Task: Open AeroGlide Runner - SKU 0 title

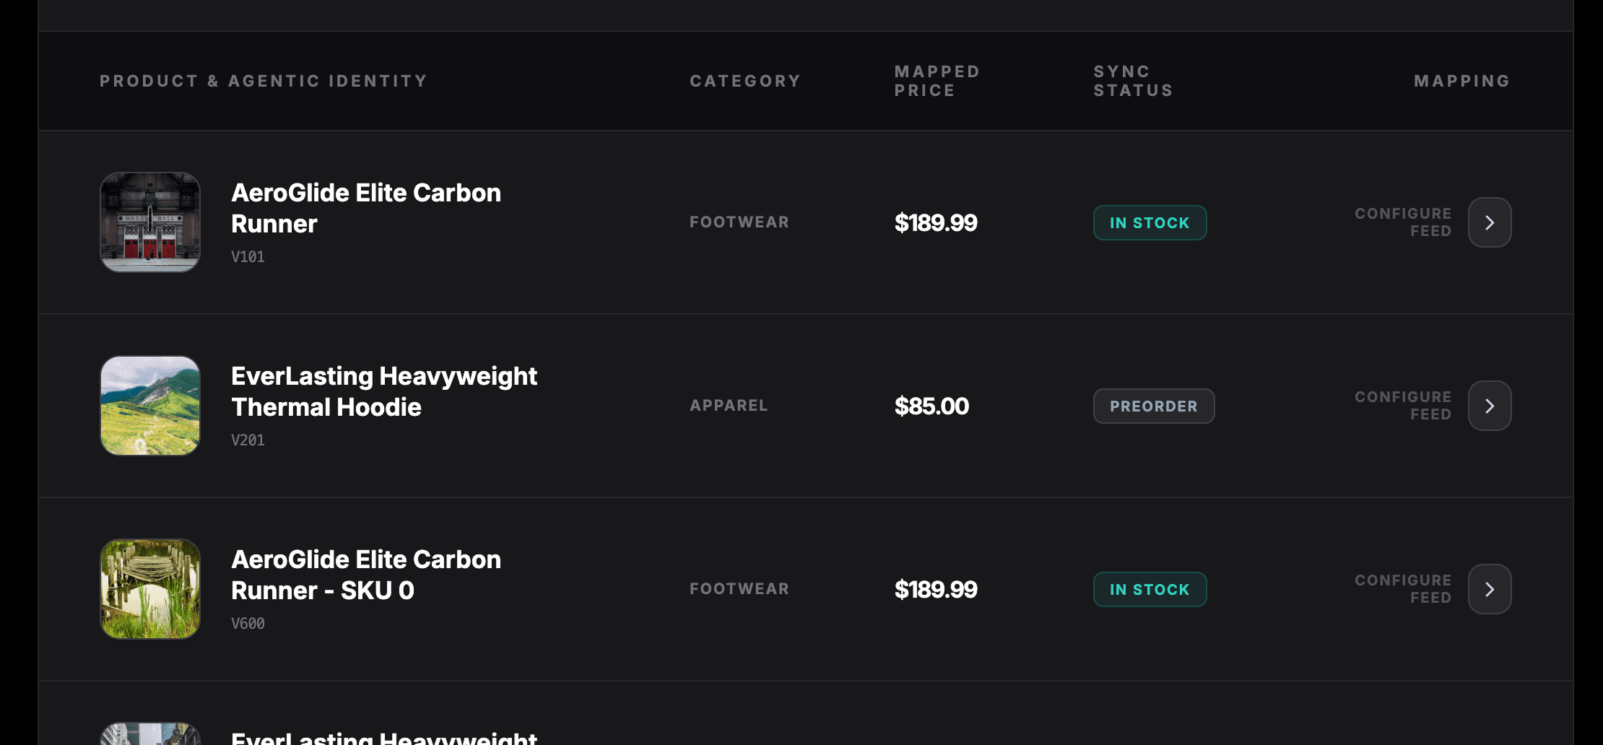Action: pyautogui.click(x=365, y=575)
